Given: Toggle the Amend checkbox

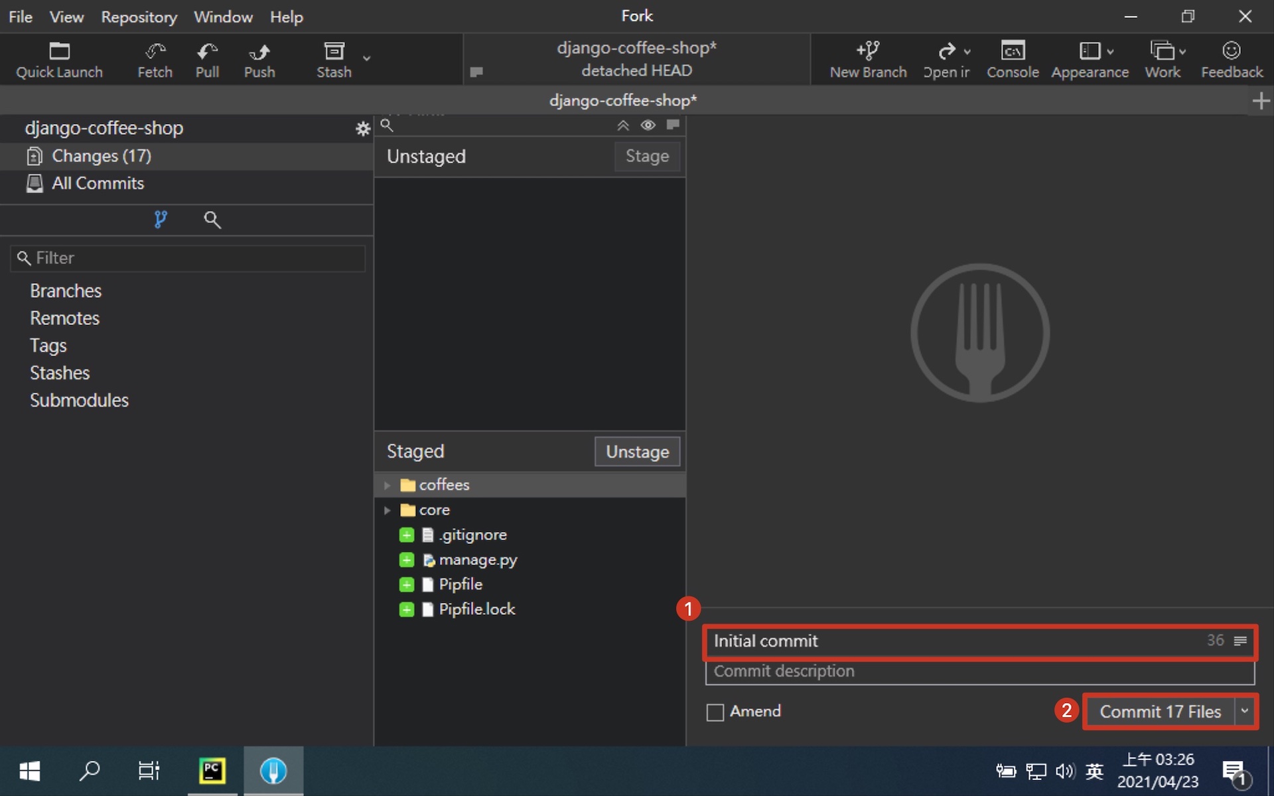Looking at the screenshot, I should pos(715,712).
